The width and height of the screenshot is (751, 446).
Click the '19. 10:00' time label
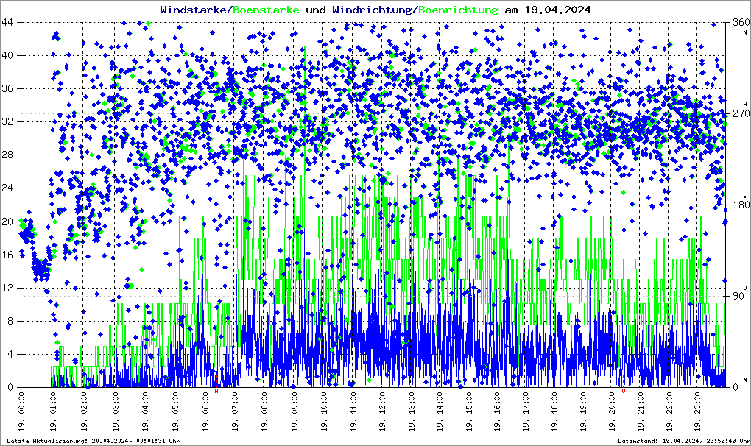[325, 412]
